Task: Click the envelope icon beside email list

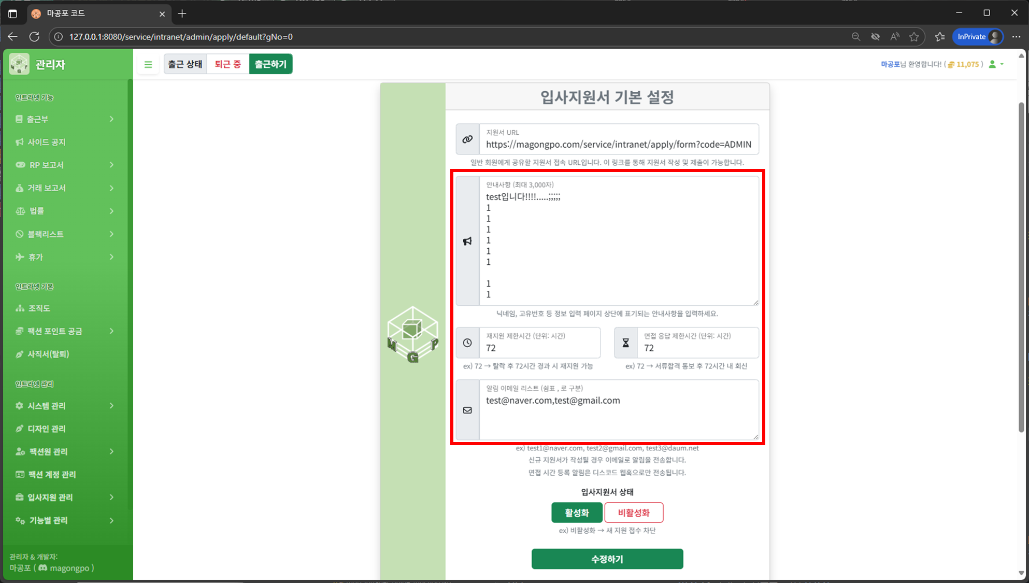Action: click(467, 410)
